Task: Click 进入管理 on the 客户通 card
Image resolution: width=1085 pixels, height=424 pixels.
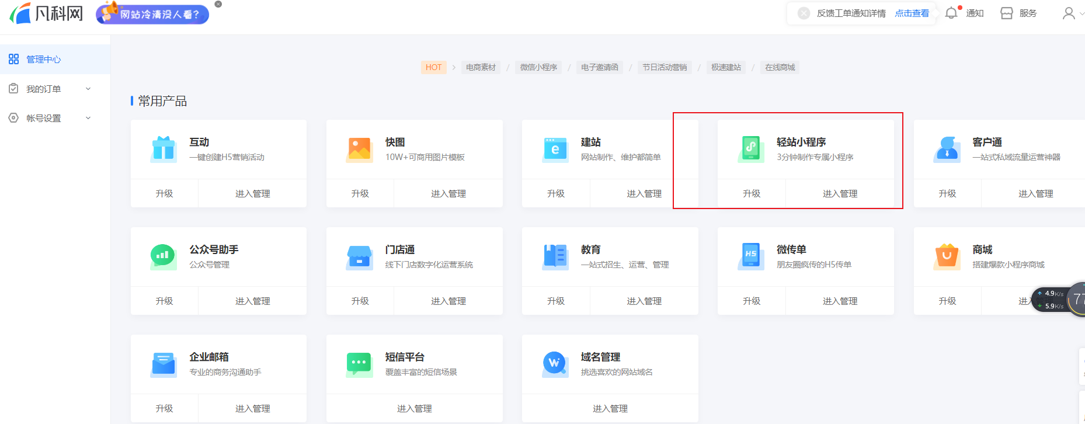Action: 1035,193
